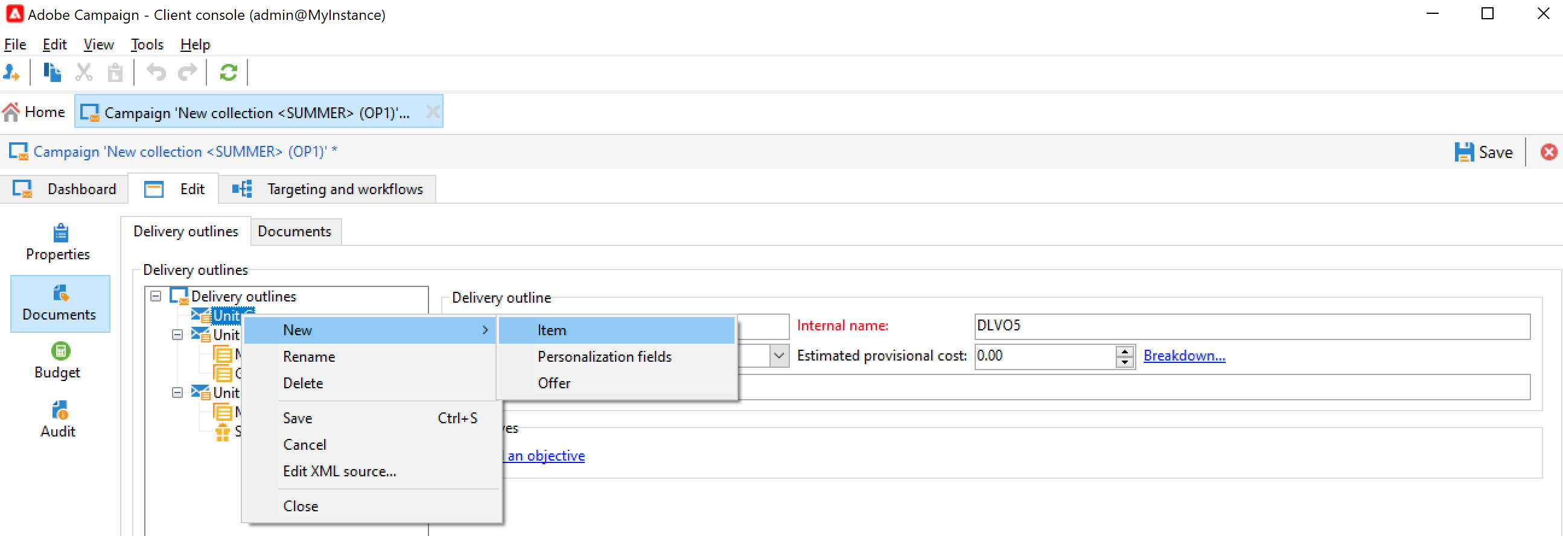The image size is (1563, 536).
Task: Close the Campaign 'New collection' tab
Action: click(433, 112)
